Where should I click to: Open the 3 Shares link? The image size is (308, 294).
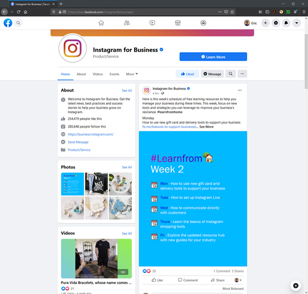coord(238,271)
